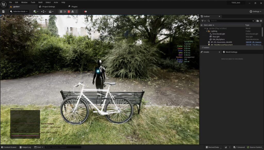The width and height of the screenshot is (264, 150).
Task: Flip the red toggle switch on the toolbar
Action: (85, 11)
